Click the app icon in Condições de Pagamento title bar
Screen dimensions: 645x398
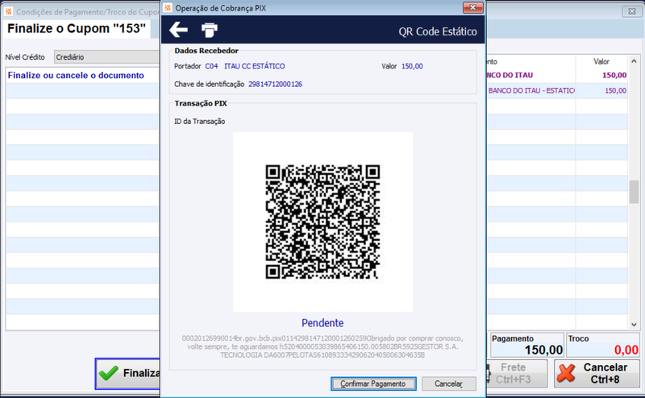[x=8, y=11]
